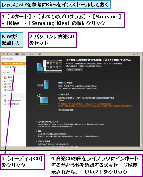
Task: Click the オーディオCD disc icon
Action: (x=5, y=67)
